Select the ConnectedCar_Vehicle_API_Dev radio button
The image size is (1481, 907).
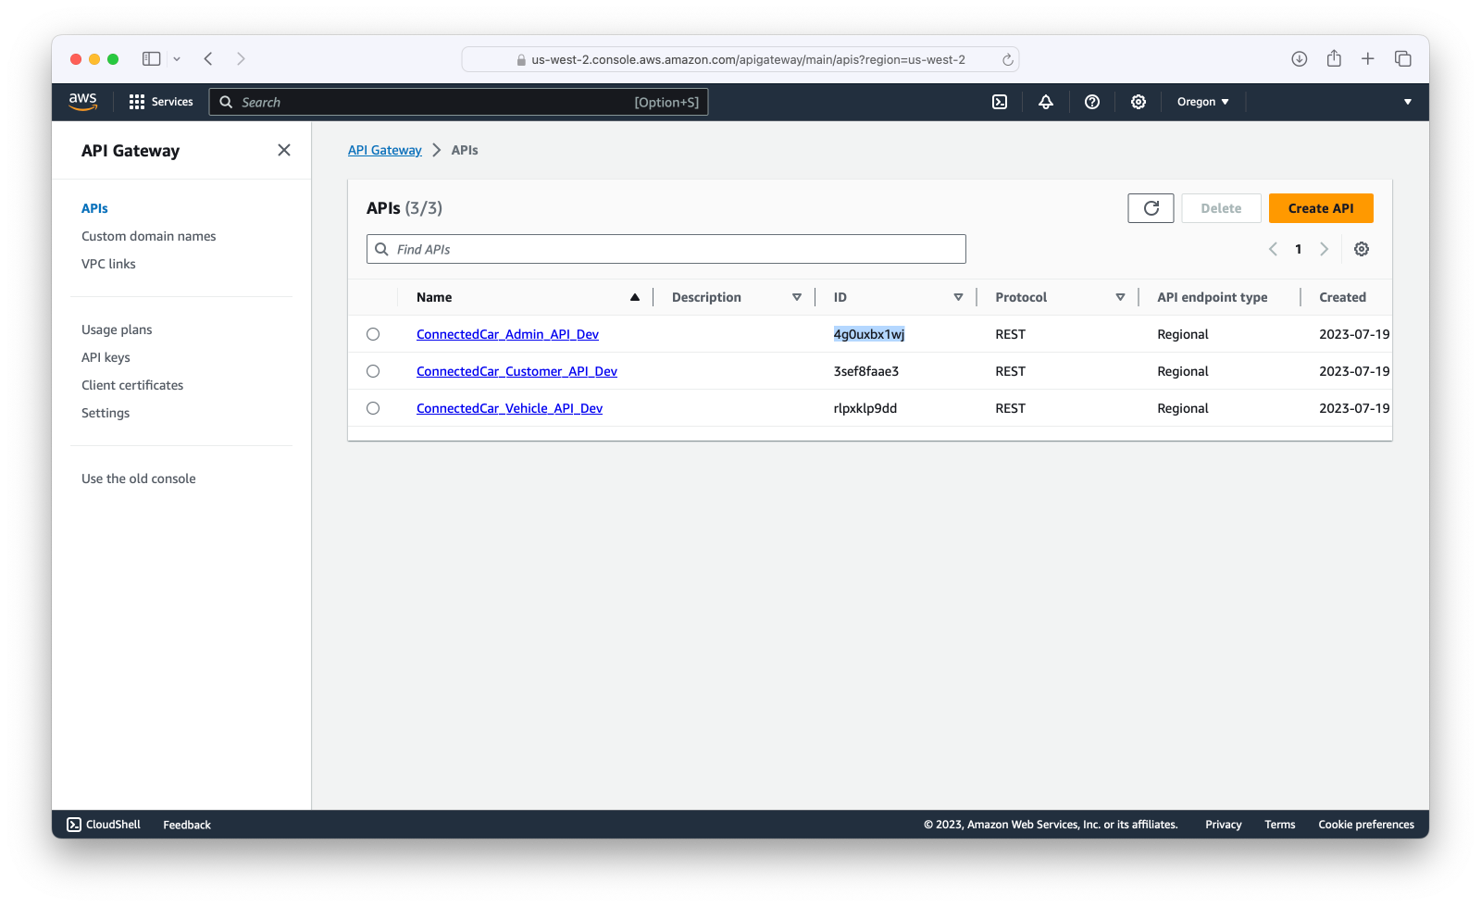pyautogui.click(x=373, y=408)
